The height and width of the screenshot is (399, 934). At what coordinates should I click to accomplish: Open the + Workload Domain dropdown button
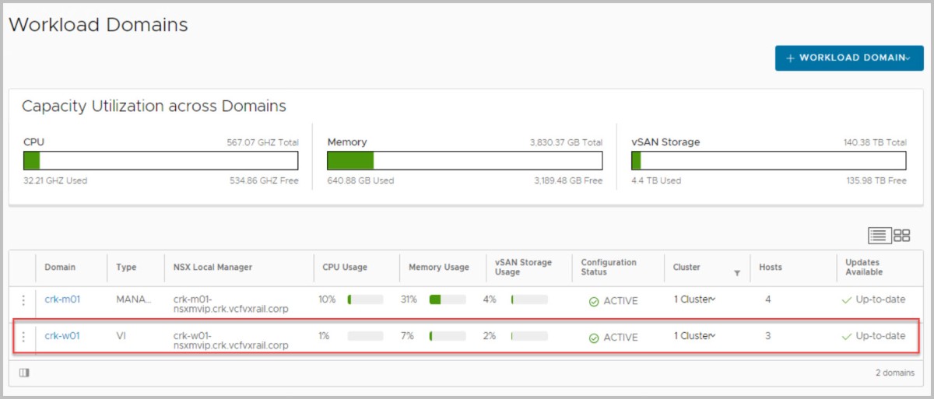coord(848,58)
